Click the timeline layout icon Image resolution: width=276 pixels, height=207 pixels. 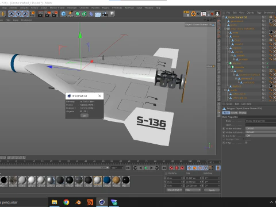coord(218,168)
